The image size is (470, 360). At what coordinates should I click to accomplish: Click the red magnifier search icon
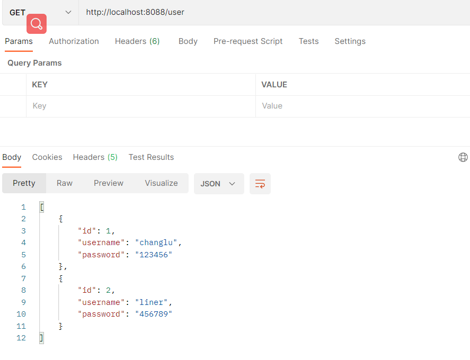[x=37, y=24]
